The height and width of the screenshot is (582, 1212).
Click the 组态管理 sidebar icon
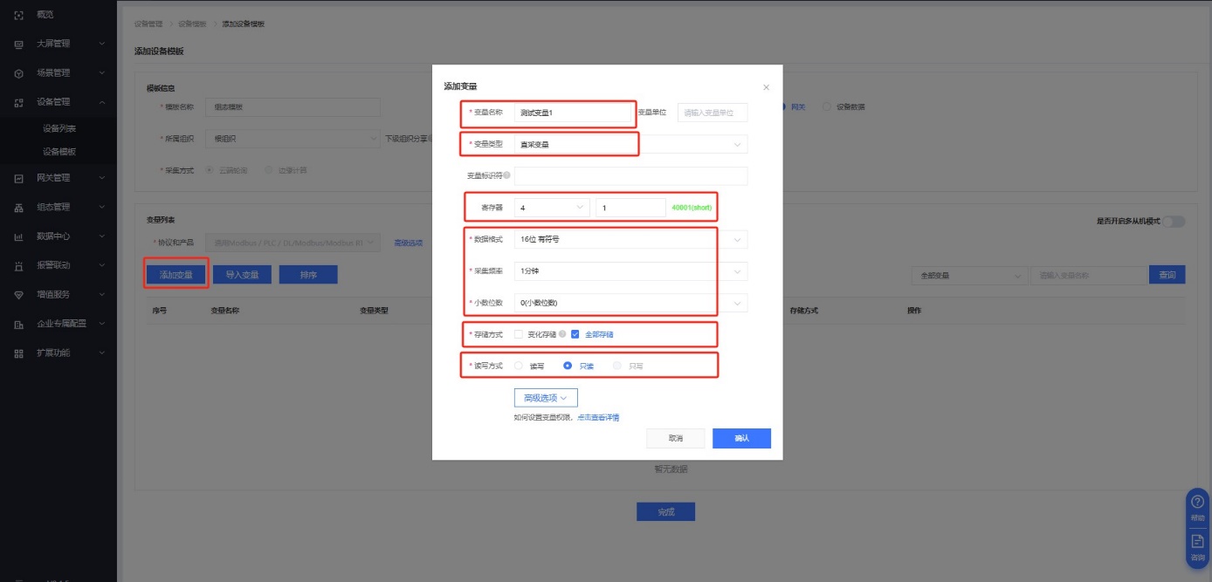(x=18, y=208)
